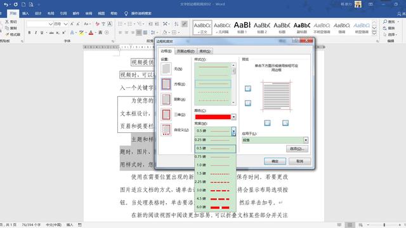
Task: Apply the Heading 1 (标题 1) style
Action: 242,27
